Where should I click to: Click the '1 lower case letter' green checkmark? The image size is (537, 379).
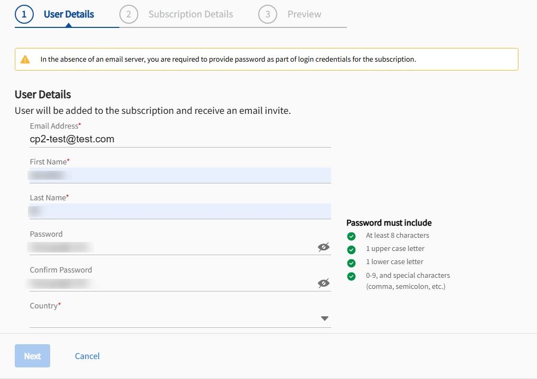352,263
